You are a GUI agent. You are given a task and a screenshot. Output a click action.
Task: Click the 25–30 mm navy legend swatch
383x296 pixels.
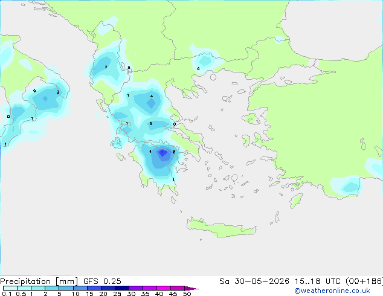tap(121, 288)
